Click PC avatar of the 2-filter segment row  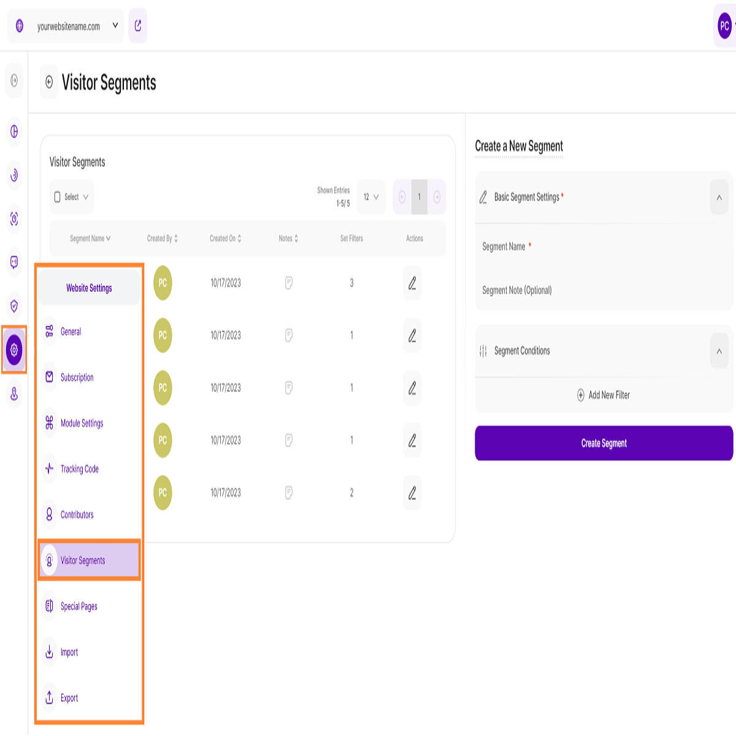pyautogui.click(x=163, y=493)
